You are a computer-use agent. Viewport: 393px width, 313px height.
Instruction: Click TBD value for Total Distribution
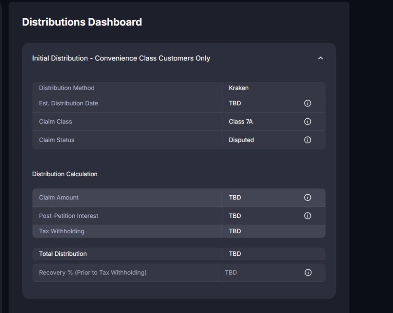[235, 254]
